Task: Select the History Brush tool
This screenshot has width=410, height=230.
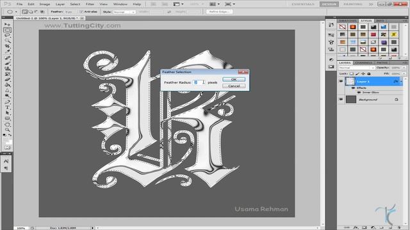Action: pos(7,74)
